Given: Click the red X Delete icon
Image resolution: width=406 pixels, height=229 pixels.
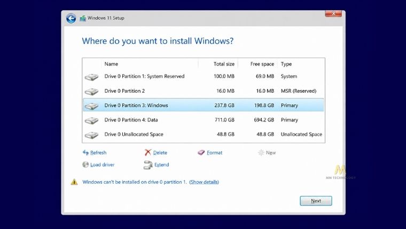Looking at the screenshot, I should 147,153.
